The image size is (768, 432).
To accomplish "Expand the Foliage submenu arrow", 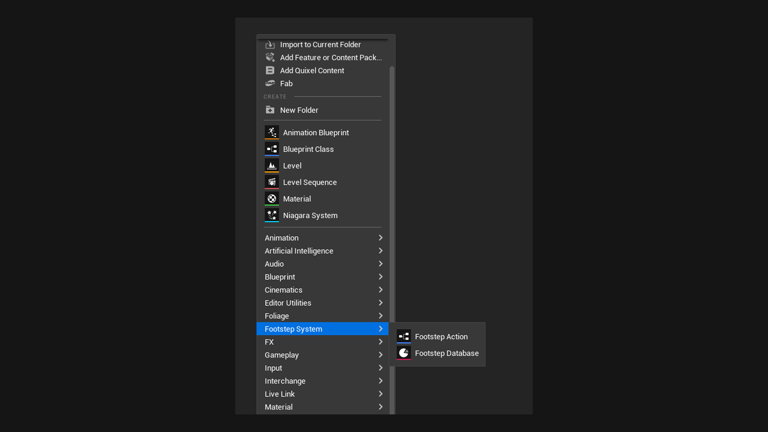I will 380,316.
